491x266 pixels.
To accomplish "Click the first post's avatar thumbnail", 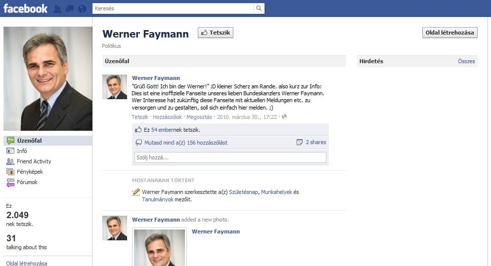I will click(115, 87).
